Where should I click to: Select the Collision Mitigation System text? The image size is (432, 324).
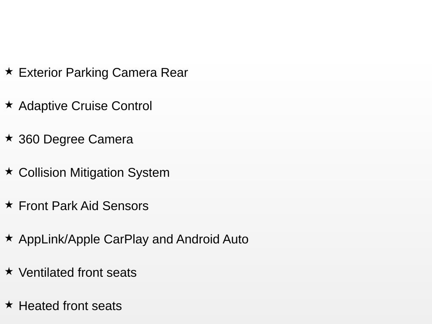click(x=94, y=173)
